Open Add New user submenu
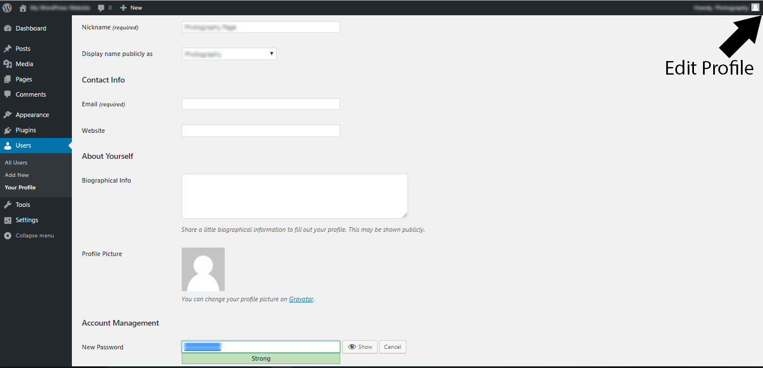Image resolution: width=763 pixels, height=368 pixels. click(x=17, y=175)
